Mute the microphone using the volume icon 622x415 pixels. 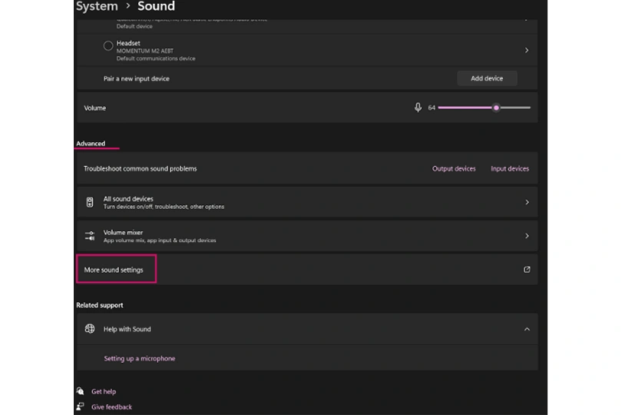418,108
